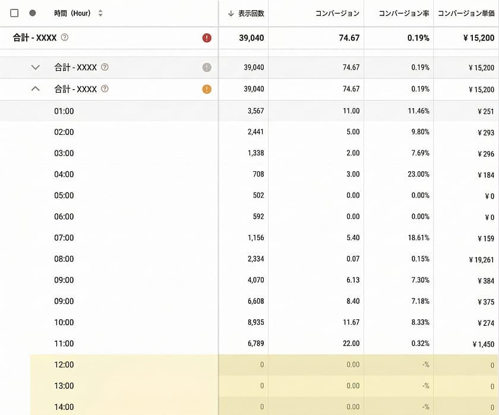Select the 04:00 time label
Image resolution: width=499 pixels, height=415 pixels.
64,174
